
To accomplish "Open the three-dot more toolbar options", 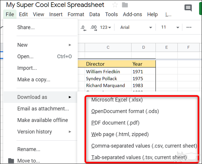I will (189, 27).
